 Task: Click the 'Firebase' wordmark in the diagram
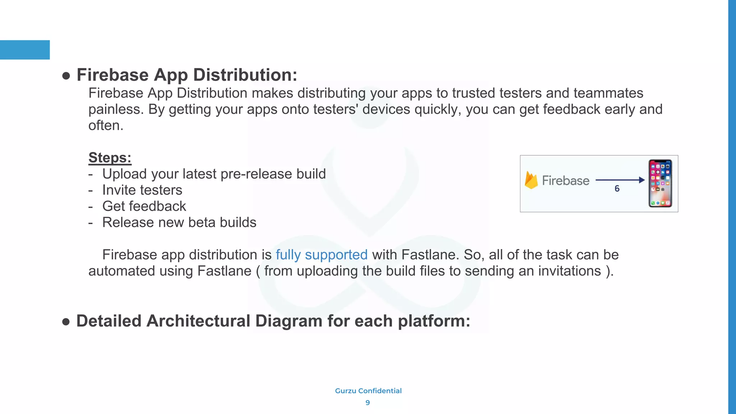pyautogui.click(x=566, y=180)
